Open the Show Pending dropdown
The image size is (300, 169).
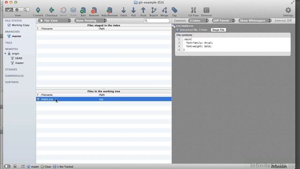pos(90,21)
